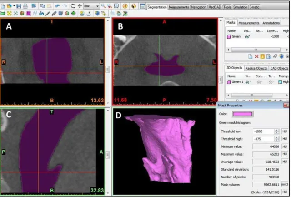Toggle contour visibility for Green 1 object
Screen dimensions: 291x197
[x=260, y=82]
